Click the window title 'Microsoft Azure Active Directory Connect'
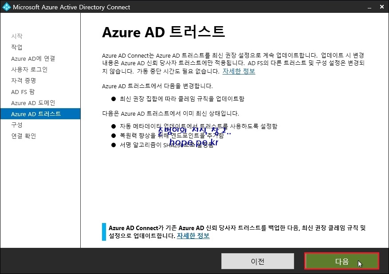 pos(71,7)
